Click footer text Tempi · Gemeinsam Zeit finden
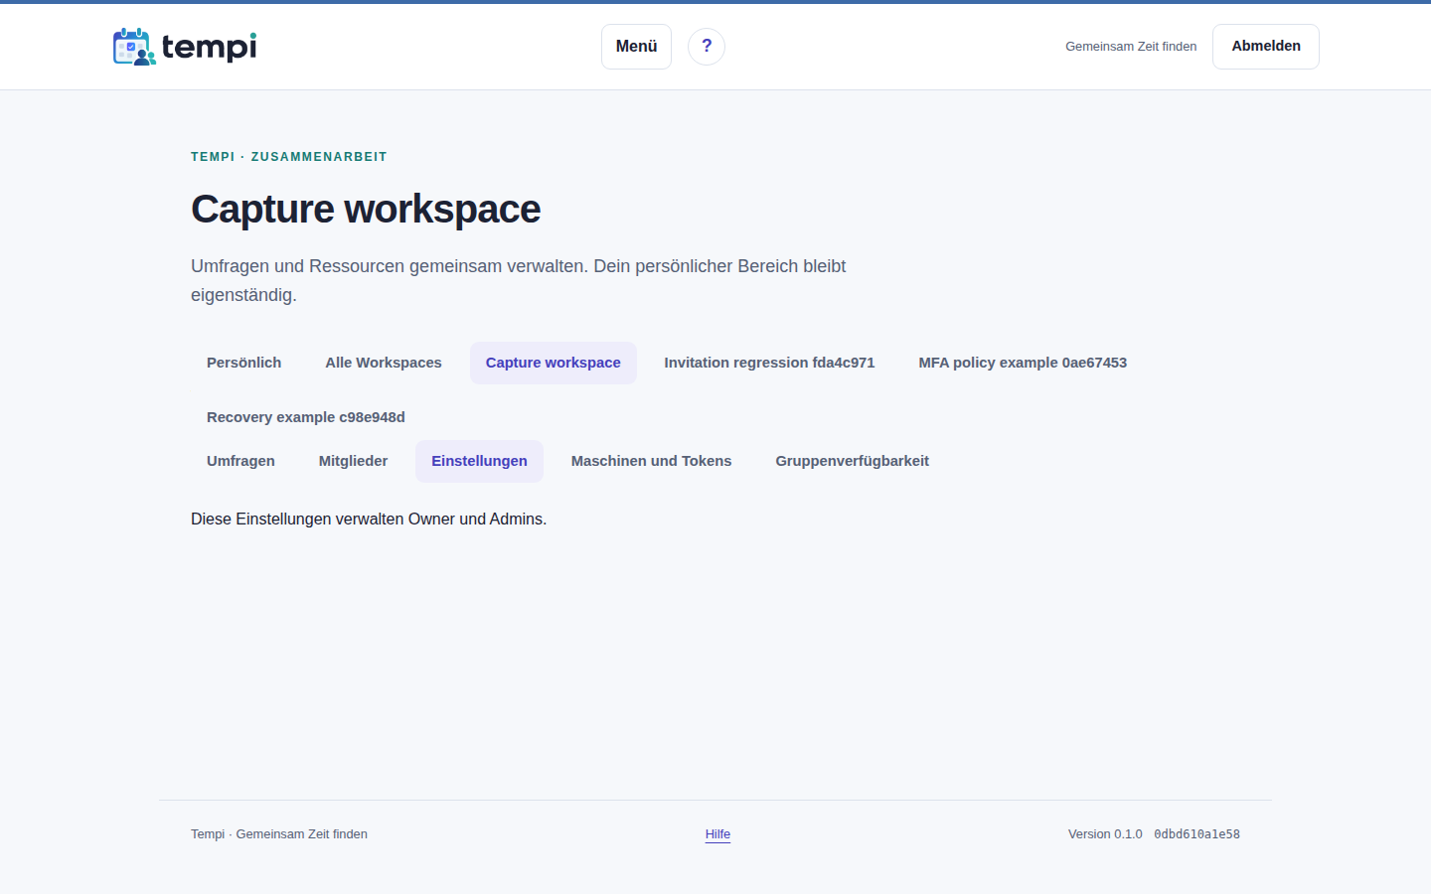1431x894 pixels. (x=279, y=834)
